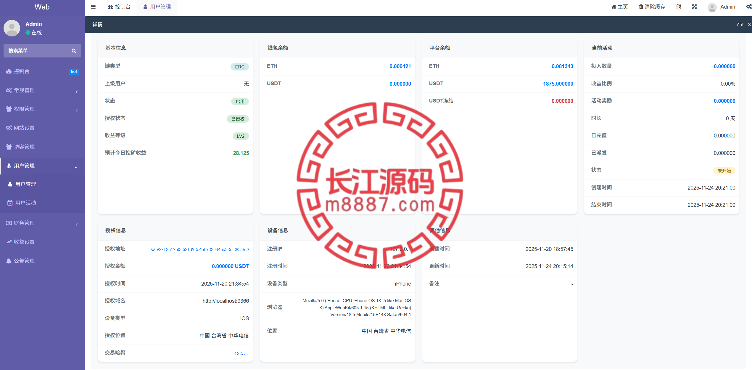Click platform ETH balance 0.081343

(562, 66)
